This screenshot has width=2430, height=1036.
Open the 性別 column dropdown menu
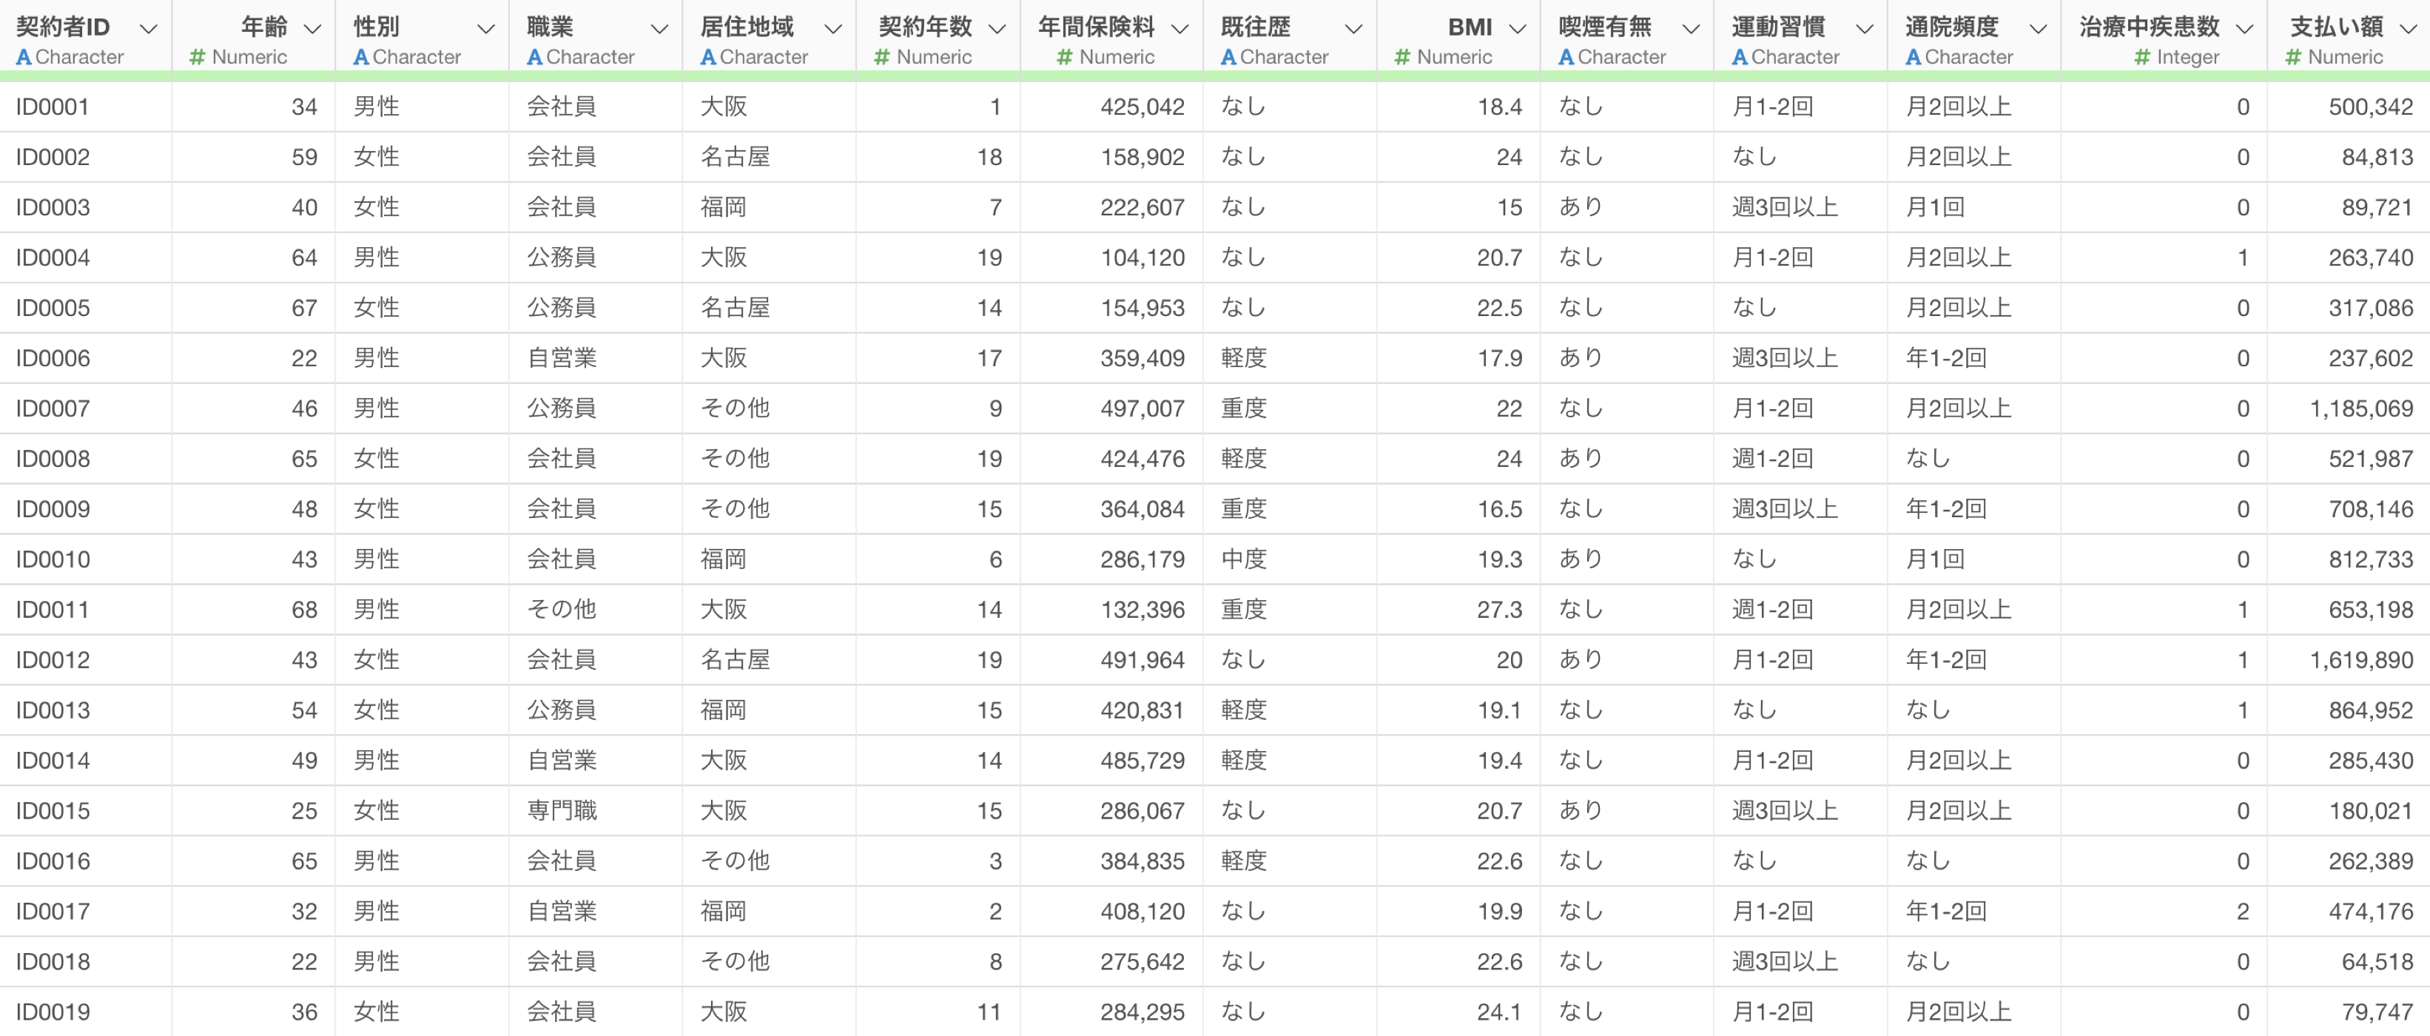pos(486,30)
